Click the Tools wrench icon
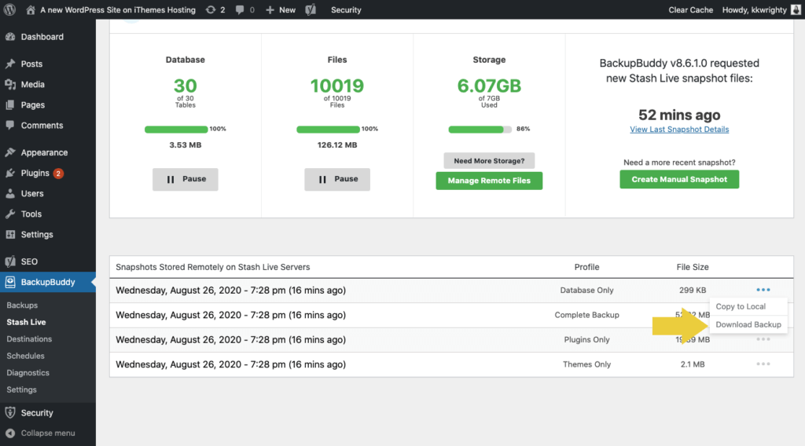 [10, 214]
